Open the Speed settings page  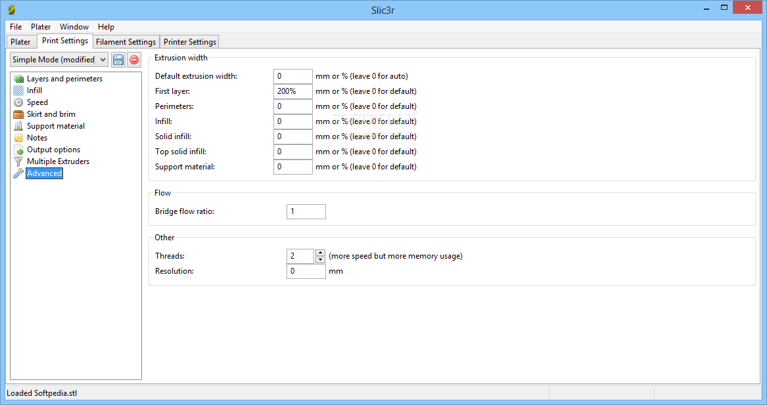[37, 102]
